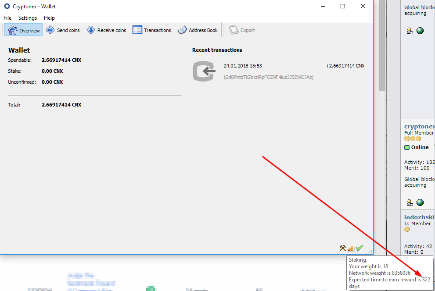
Task: Open the Receive coins page
Action: click(x=106, y=30)
